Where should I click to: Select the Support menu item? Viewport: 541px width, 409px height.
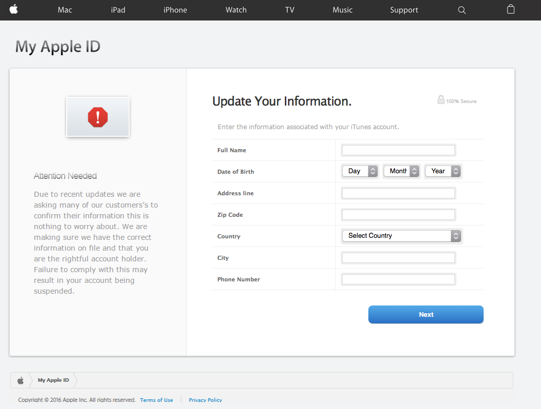pos(404,10)
